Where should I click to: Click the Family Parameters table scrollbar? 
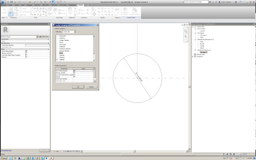click(94, 75)
